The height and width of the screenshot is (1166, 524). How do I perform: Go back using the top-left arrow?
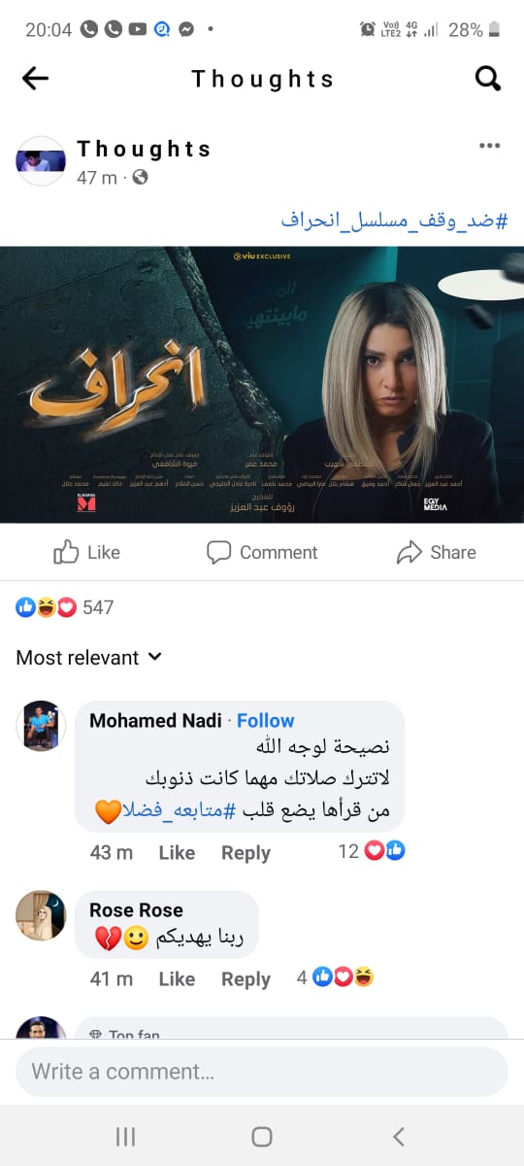35,79
